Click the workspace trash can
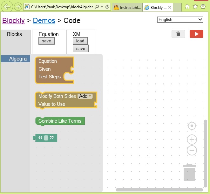This screenshot has height=194, width=210. (x=189, y=173)
